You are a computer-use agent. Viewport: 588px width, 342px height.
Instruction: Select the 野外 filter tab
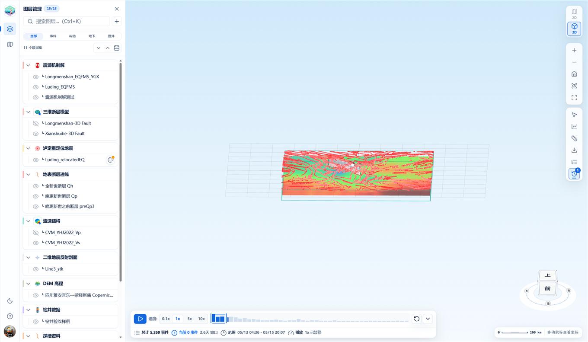click(x=111, y=36)
